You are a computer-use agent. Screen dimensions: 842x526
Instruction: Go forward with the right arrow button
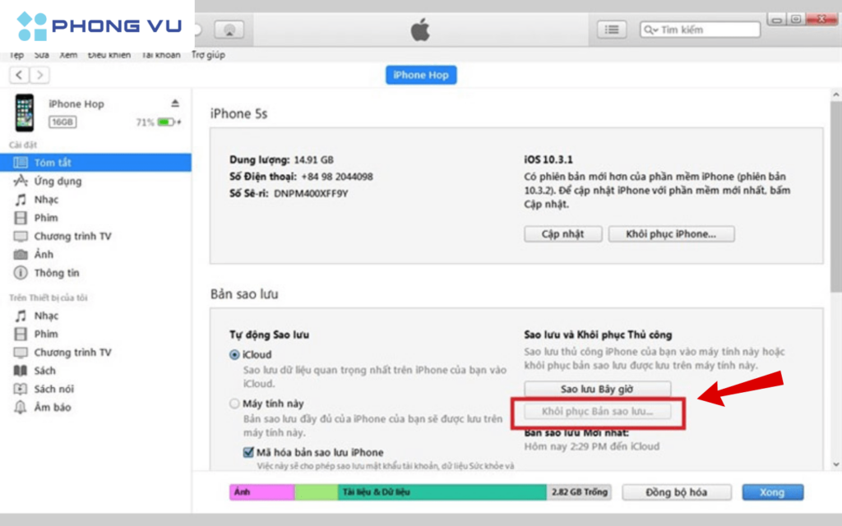pyautogui.click(x=39, y=75)
